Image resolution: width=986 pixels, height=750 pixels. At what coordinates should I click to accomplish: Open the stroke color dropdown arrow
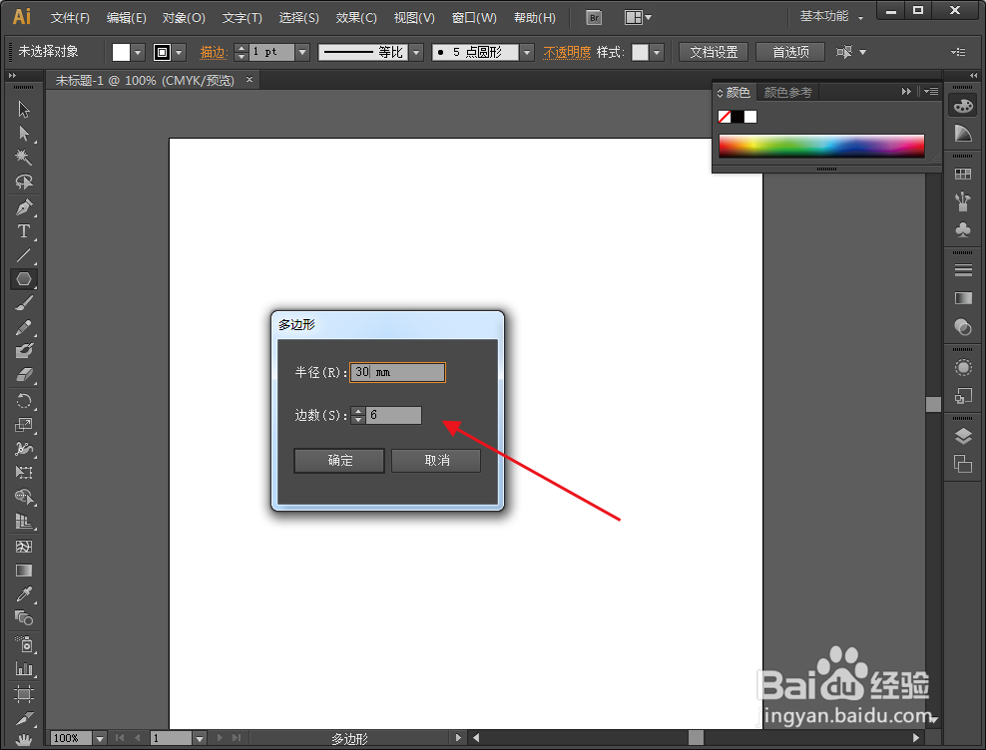point(180,52)
